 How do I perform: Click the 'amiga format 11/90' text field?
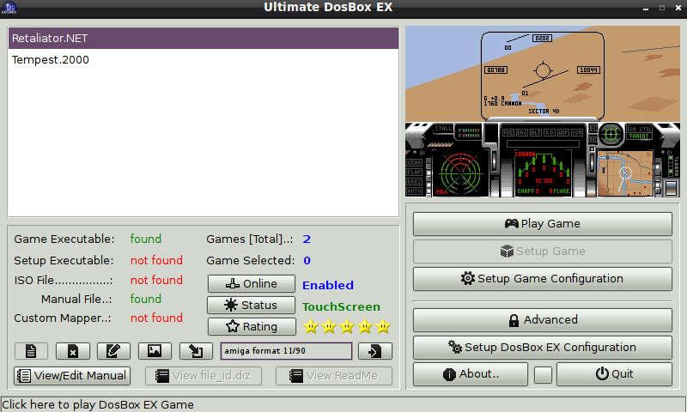(286, 351)
